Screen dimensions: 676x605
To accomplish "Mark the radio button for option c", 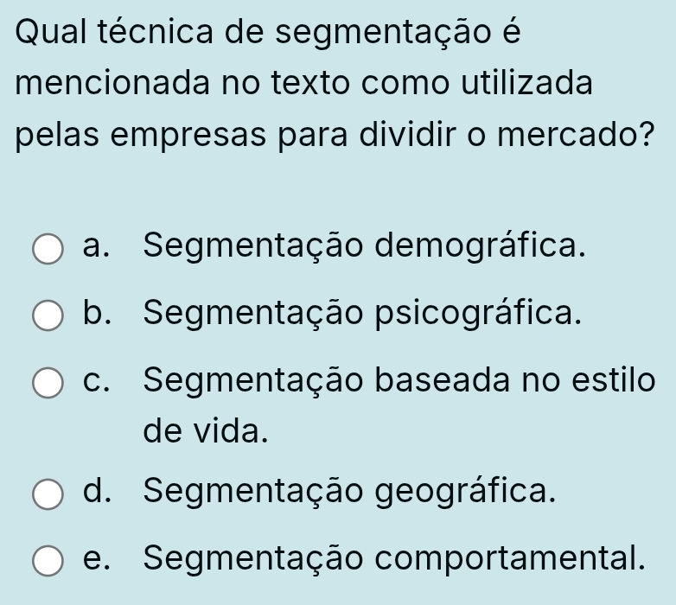I will tap(48, 383).
